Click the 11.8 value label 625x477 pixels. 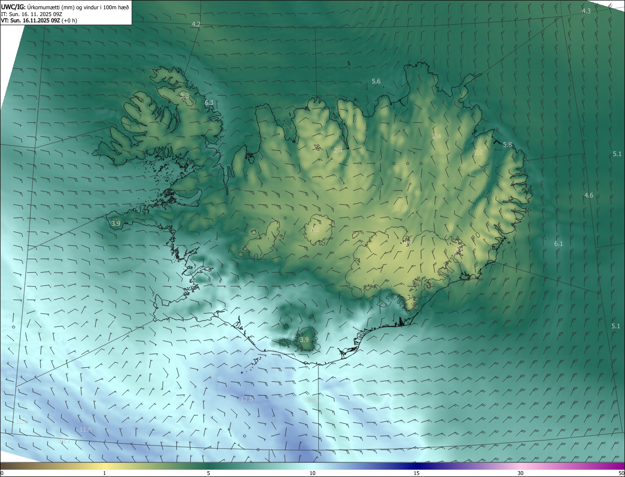pyautogui.click(x=85, y=429)
